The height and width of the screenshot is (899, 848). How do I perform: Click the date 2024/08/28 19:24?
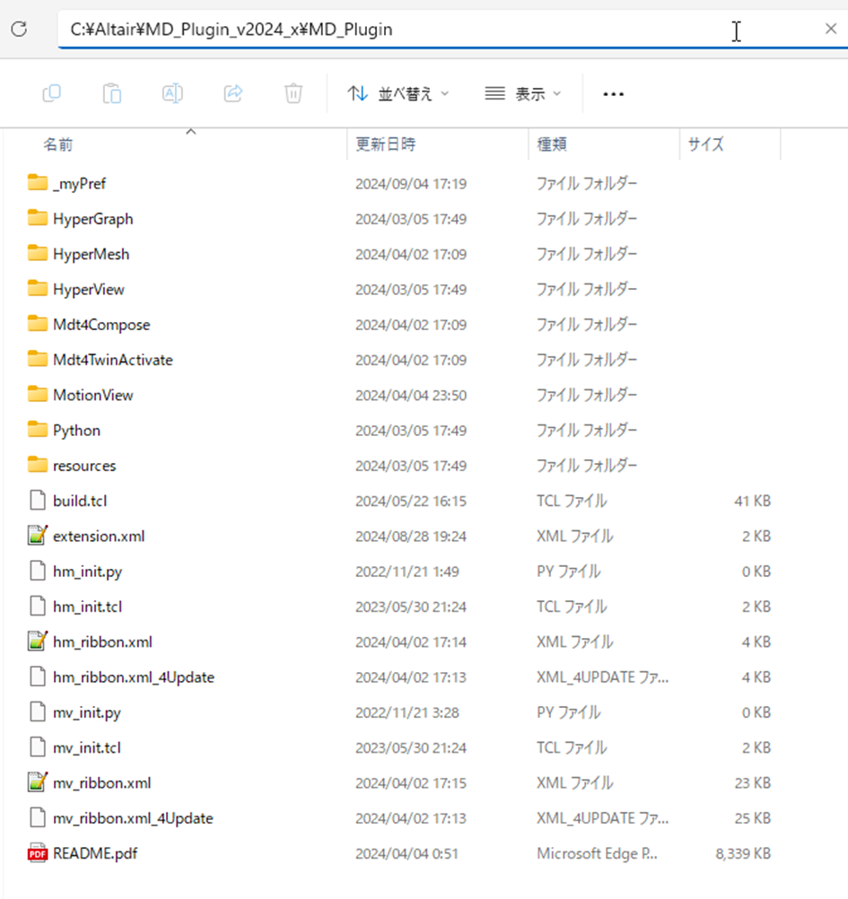[x=410, y=537]
